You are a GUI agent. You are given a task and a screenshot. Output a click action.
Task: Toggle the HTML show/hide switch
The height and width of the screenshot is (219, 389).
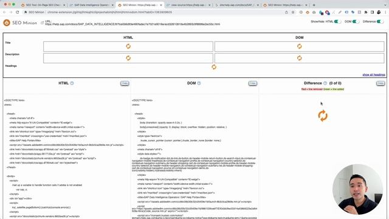(338, 22)
